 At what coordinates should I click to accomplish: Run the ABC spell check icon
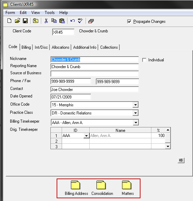click(80, 21)
